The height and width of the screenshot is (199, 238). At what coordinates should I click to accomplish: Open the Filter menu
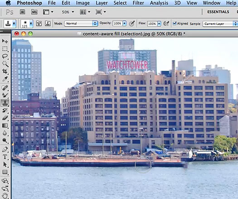[138, 3]
